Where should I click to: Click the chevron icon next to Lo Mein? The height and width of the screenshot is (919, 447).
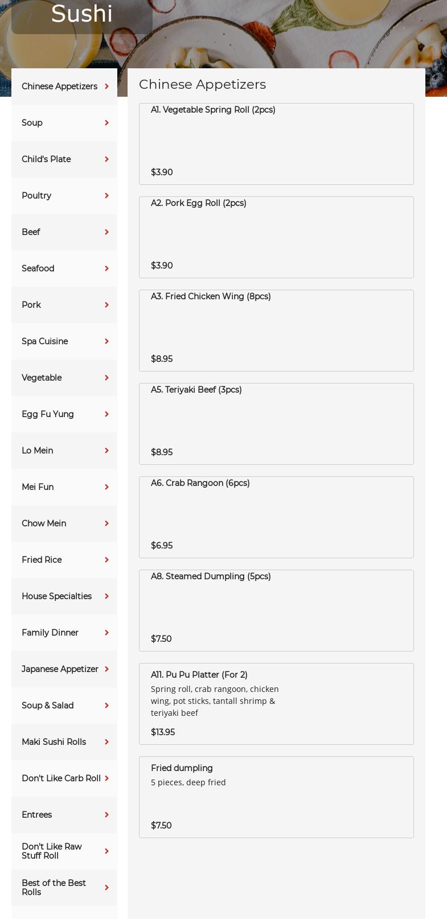(x=106, y=451)
